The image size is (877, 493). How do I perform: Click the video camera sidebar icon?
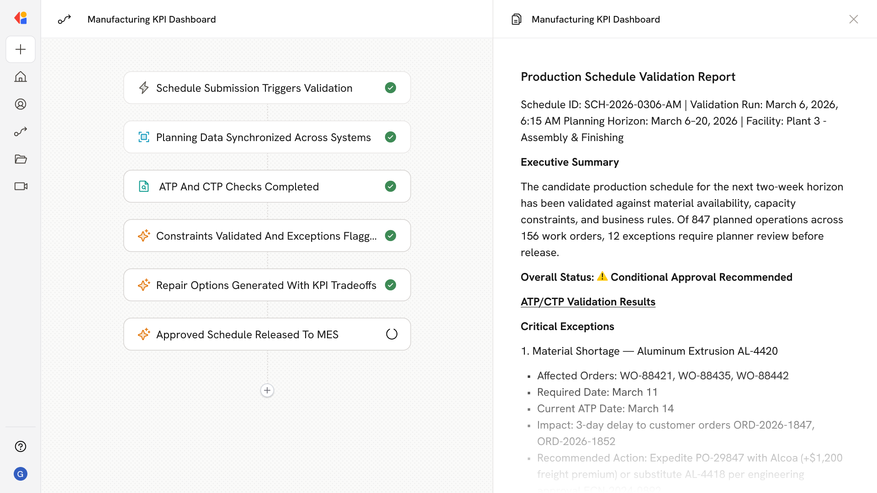(x=21, y=186)
